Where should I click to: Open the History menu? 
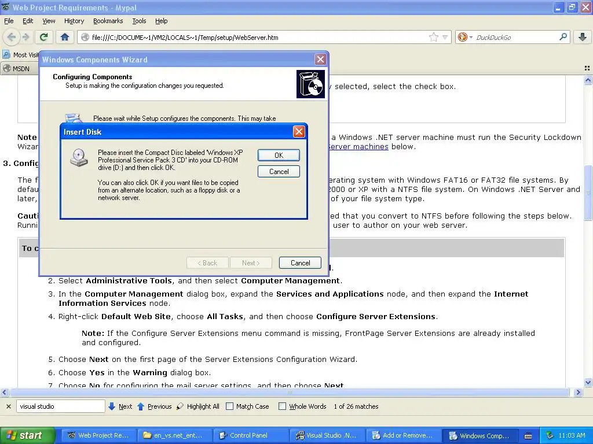74,21
